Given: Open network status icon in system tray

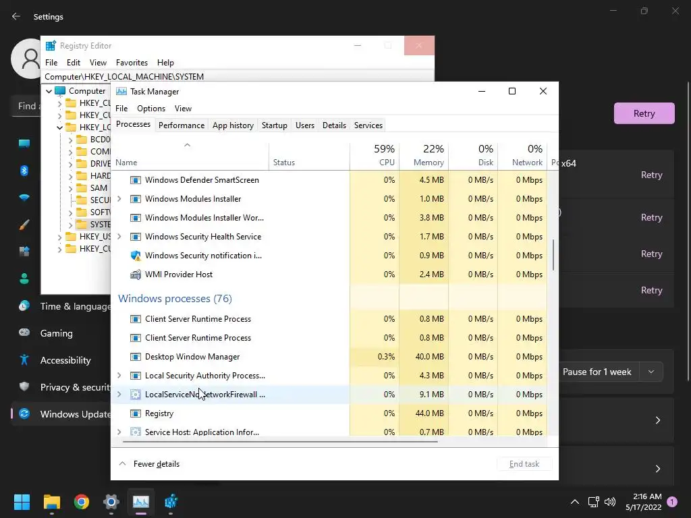Looking at the screenshot, I should 594,502.
